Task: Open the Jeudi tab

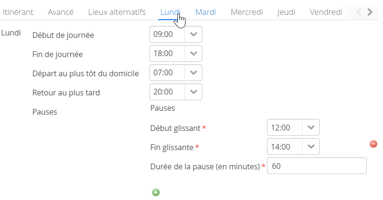Action: point(286,12)
